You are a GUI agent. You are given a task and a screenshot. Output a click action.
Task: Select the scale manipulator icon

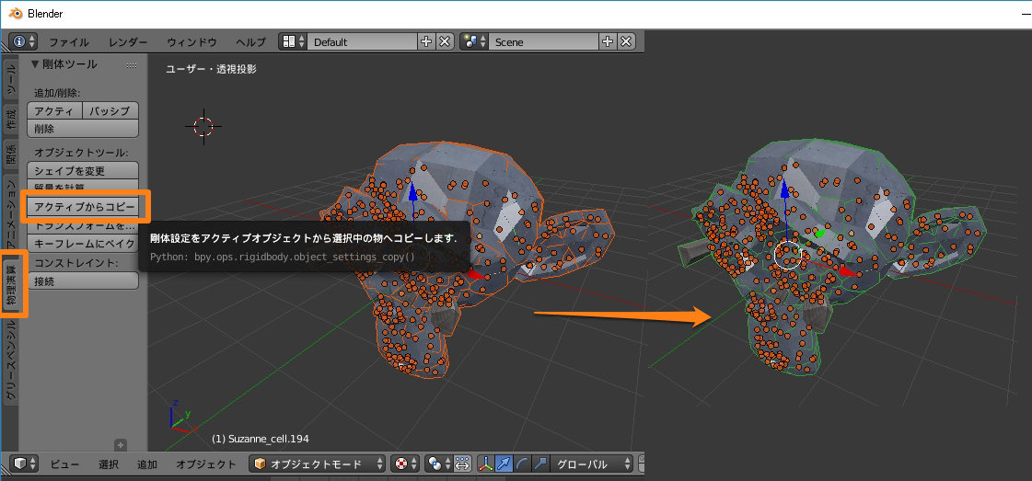(539, 464)
